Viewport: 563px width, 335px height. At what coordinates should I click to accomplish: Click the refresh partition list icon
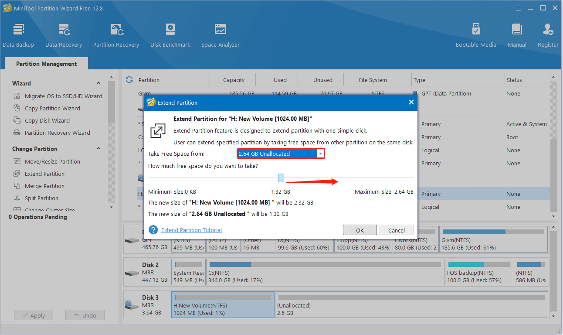129,80
